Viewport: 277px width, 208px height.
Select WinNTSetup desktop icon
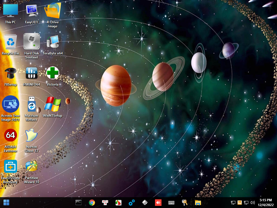point(53,107)
